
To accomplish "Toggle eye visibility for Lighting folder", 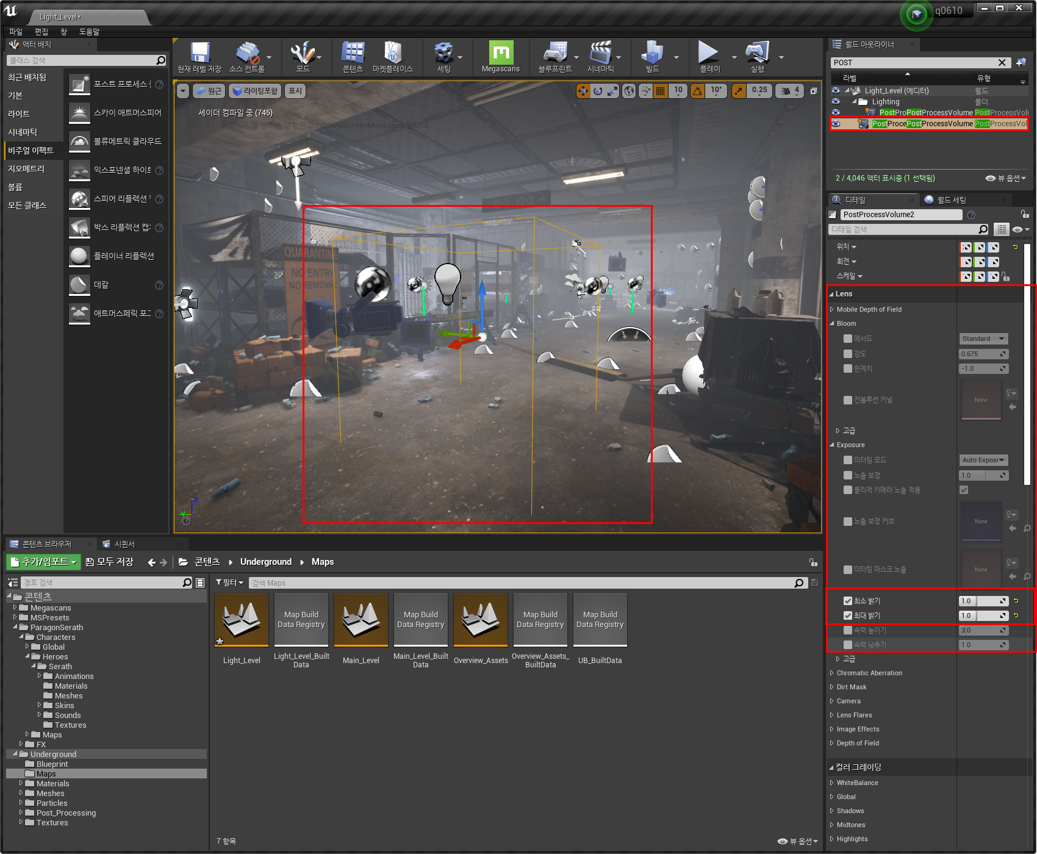I will [836, 102].
